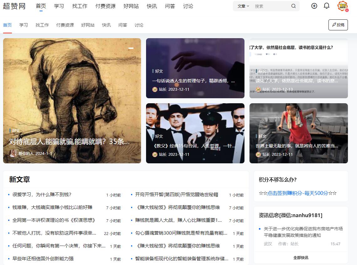Open 钱难赚,大钱确实难赚 article

pyautogui.click(x=52, y=207)
